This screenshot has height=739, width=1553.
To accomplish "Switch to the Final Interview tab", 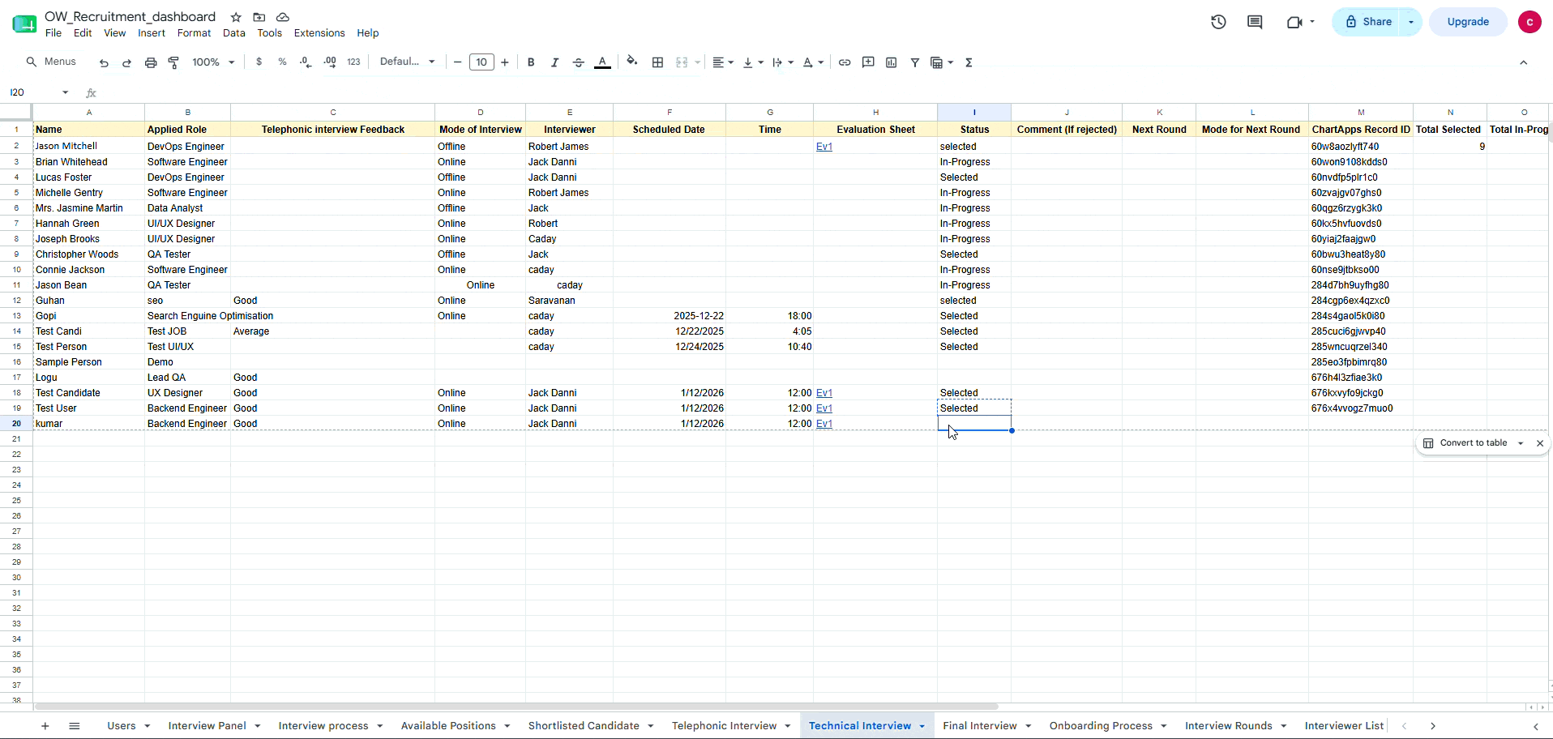I will point(979,726).
